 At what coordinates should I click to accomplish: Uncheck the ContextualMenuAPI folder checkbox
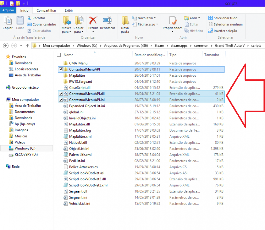click(61, 69)
